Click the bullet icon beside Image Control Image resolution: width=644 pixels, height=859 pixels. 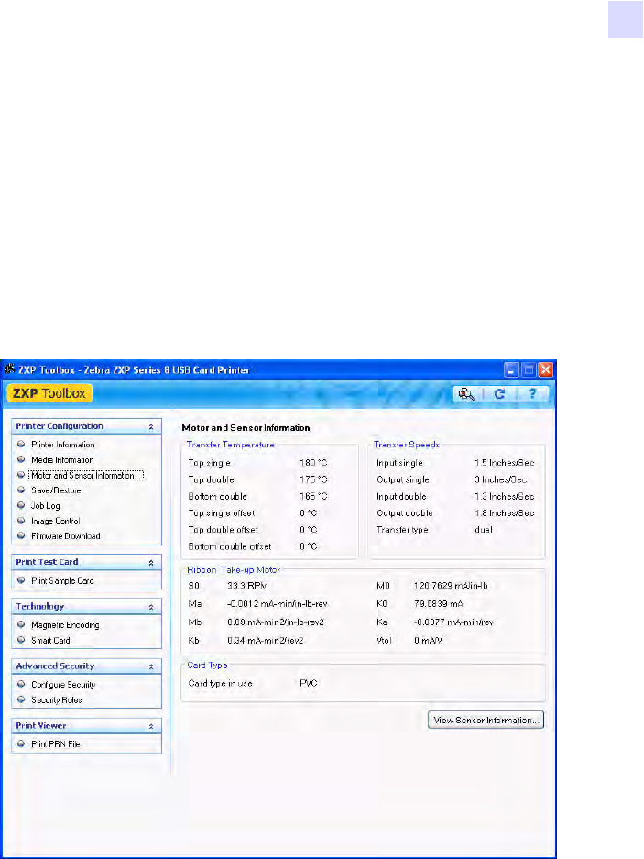point(21,521)
